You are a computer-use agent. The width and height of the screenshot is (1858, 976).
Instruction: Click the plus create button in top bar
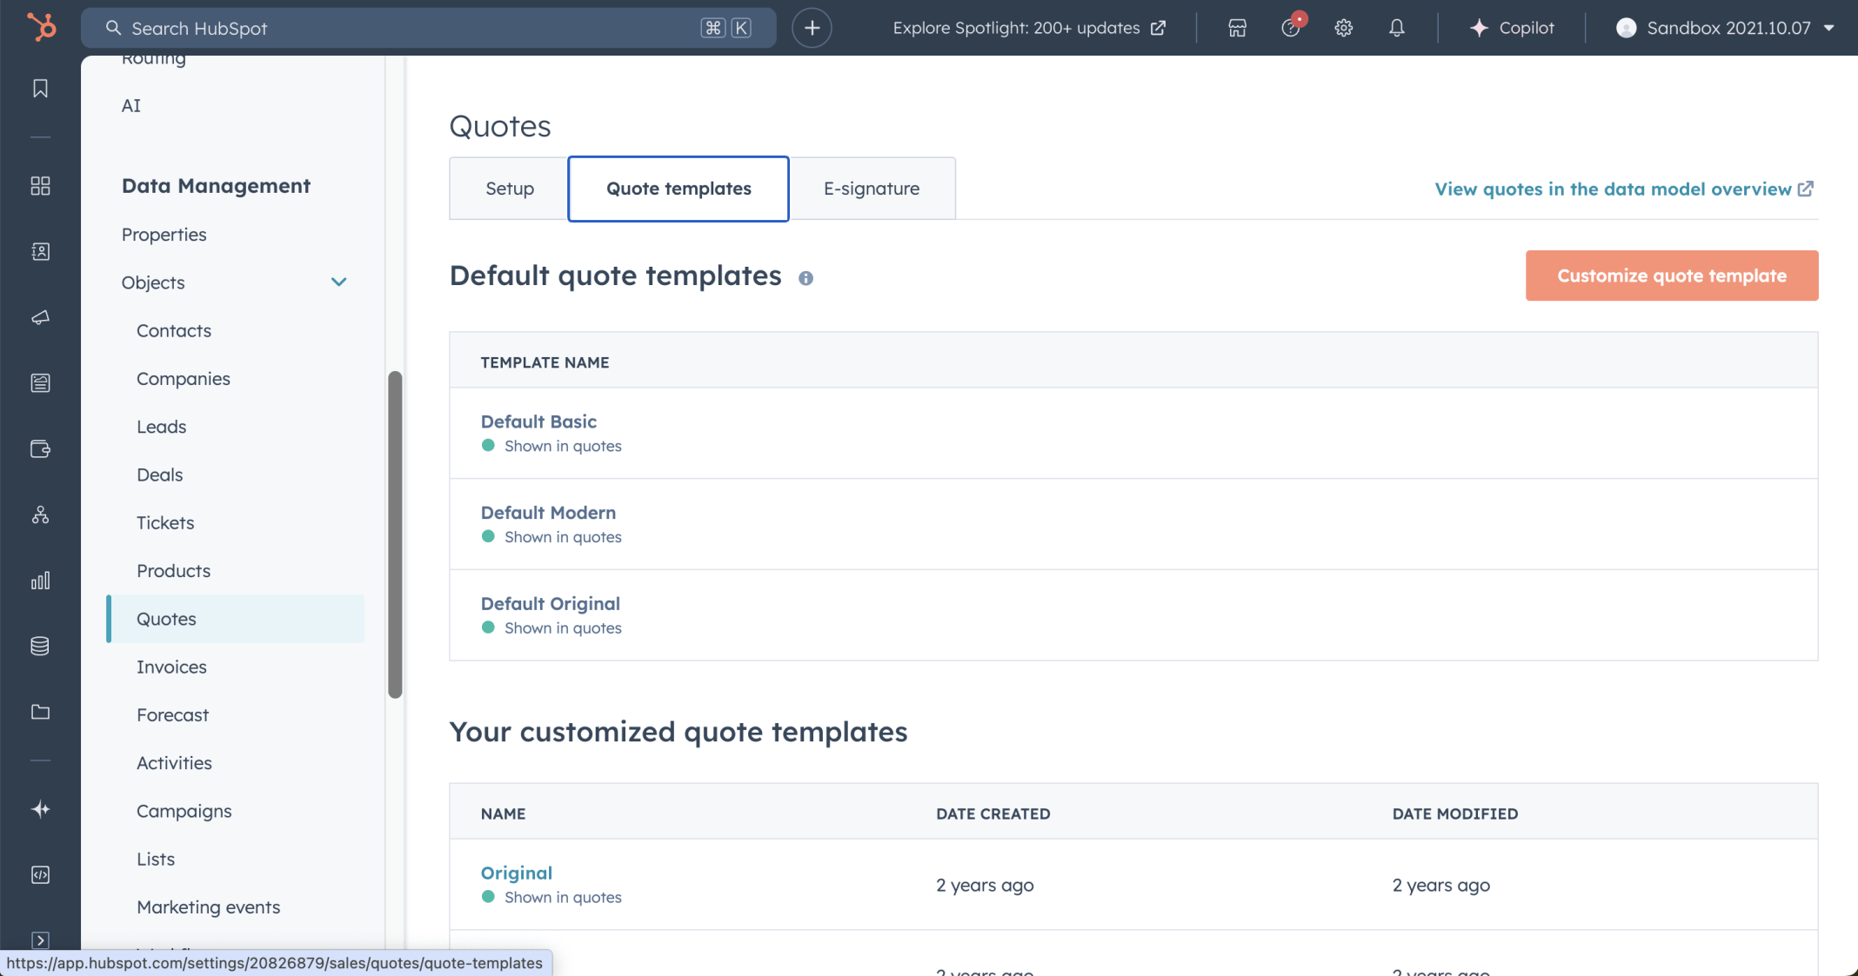(812, 28)
